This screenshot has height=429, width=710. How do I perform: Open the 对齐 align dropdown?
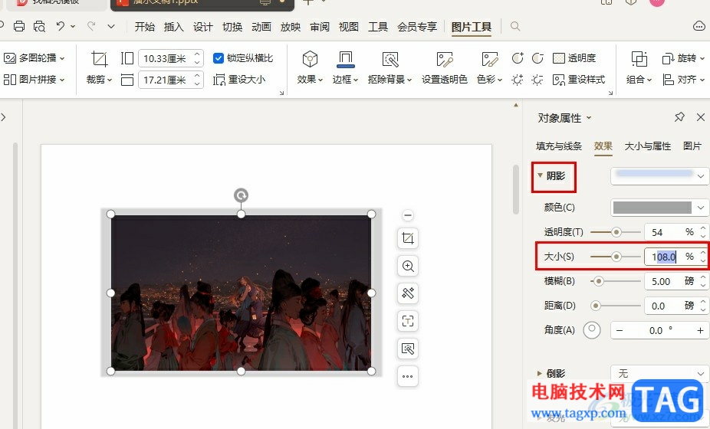(683, 80)
